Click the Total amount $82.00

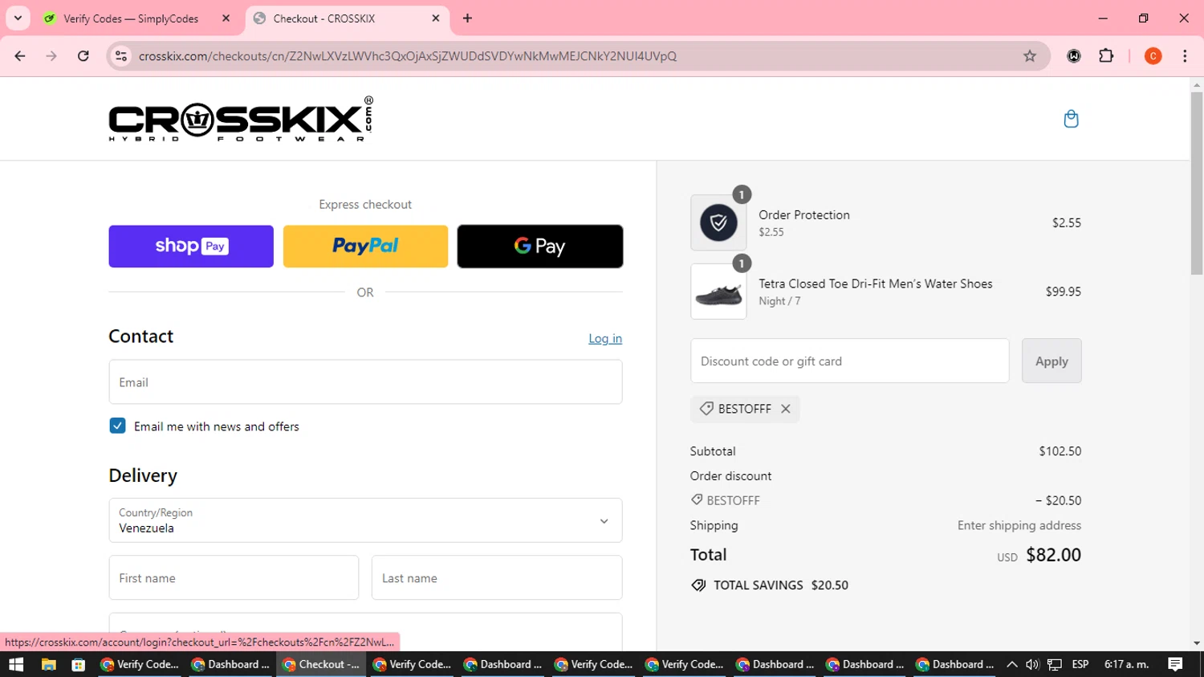(x=1053, y=555)
